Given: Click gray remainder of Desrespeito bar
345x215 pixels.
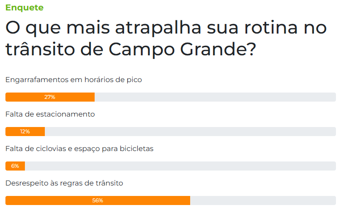Looking at the screenshot, I should tap(263, 200).
